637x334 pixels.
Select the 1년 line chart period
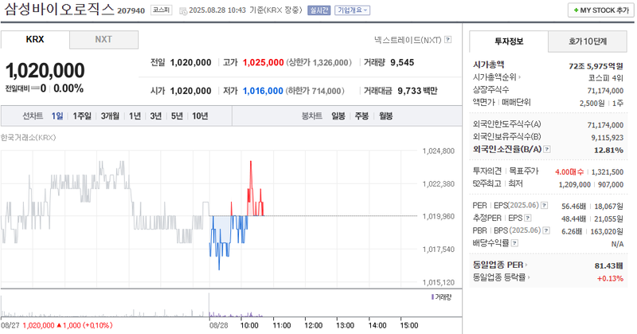tap(135, 116)
